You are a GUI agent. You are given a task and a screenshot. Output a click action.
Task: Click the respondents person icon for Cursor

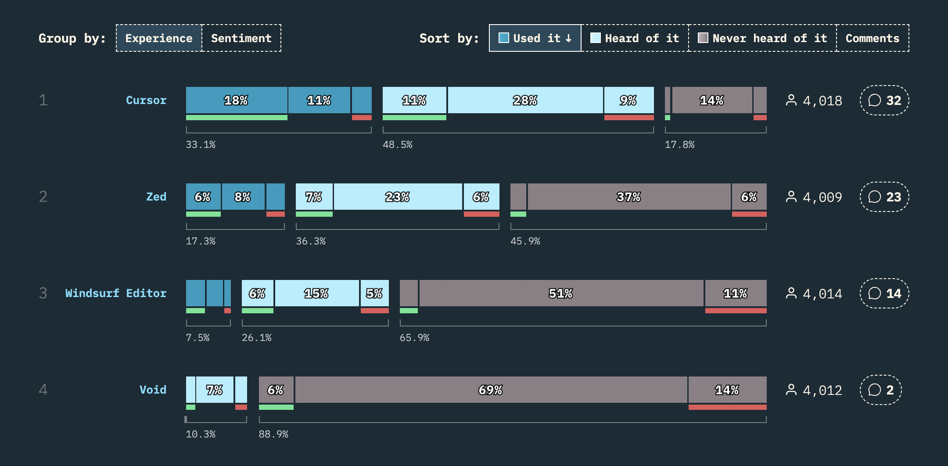point(791,100)
